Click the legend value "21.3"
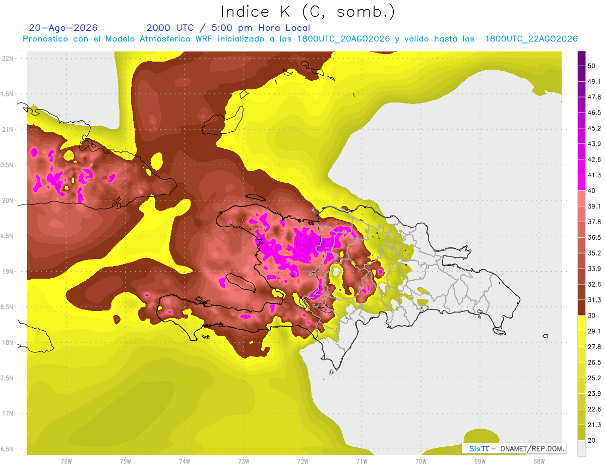Screen dimensions: 605x468 click(x=594, y=425)
